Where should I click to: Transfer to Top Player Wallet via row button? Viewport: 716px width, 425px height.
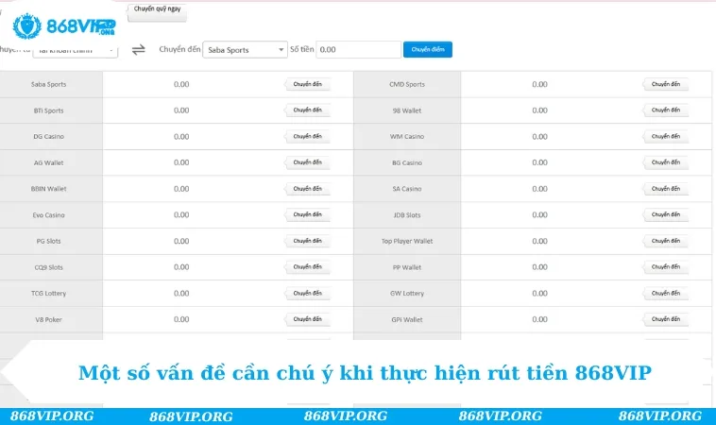(665, 241)
